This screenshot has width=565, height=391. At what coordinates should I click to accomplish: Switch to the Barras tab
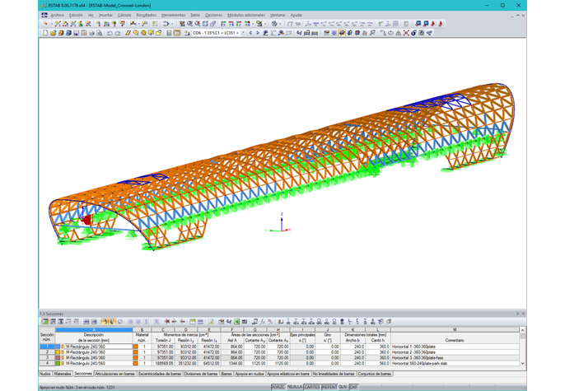[226, 374]
